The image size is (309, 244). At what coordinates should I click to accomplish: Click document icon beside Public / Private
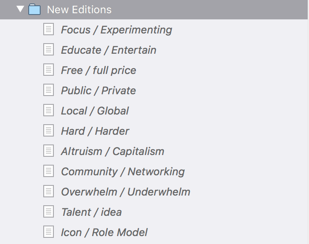(49, 90)
